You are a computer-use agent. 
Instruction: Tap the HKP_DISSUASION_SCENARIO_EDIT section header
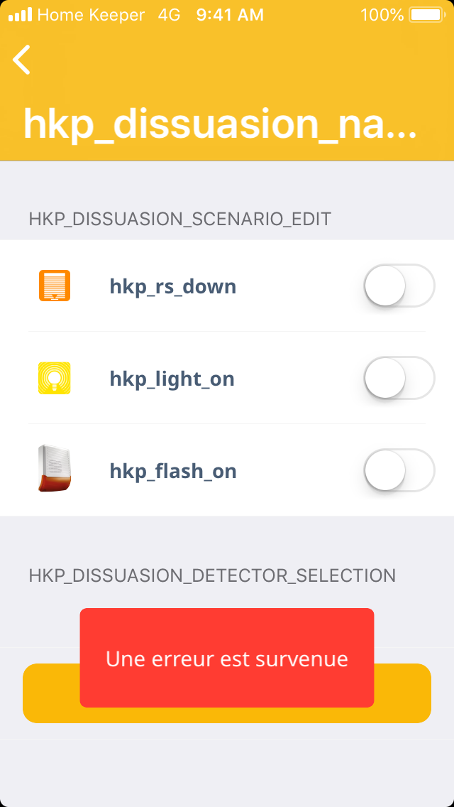coord(180,219)
